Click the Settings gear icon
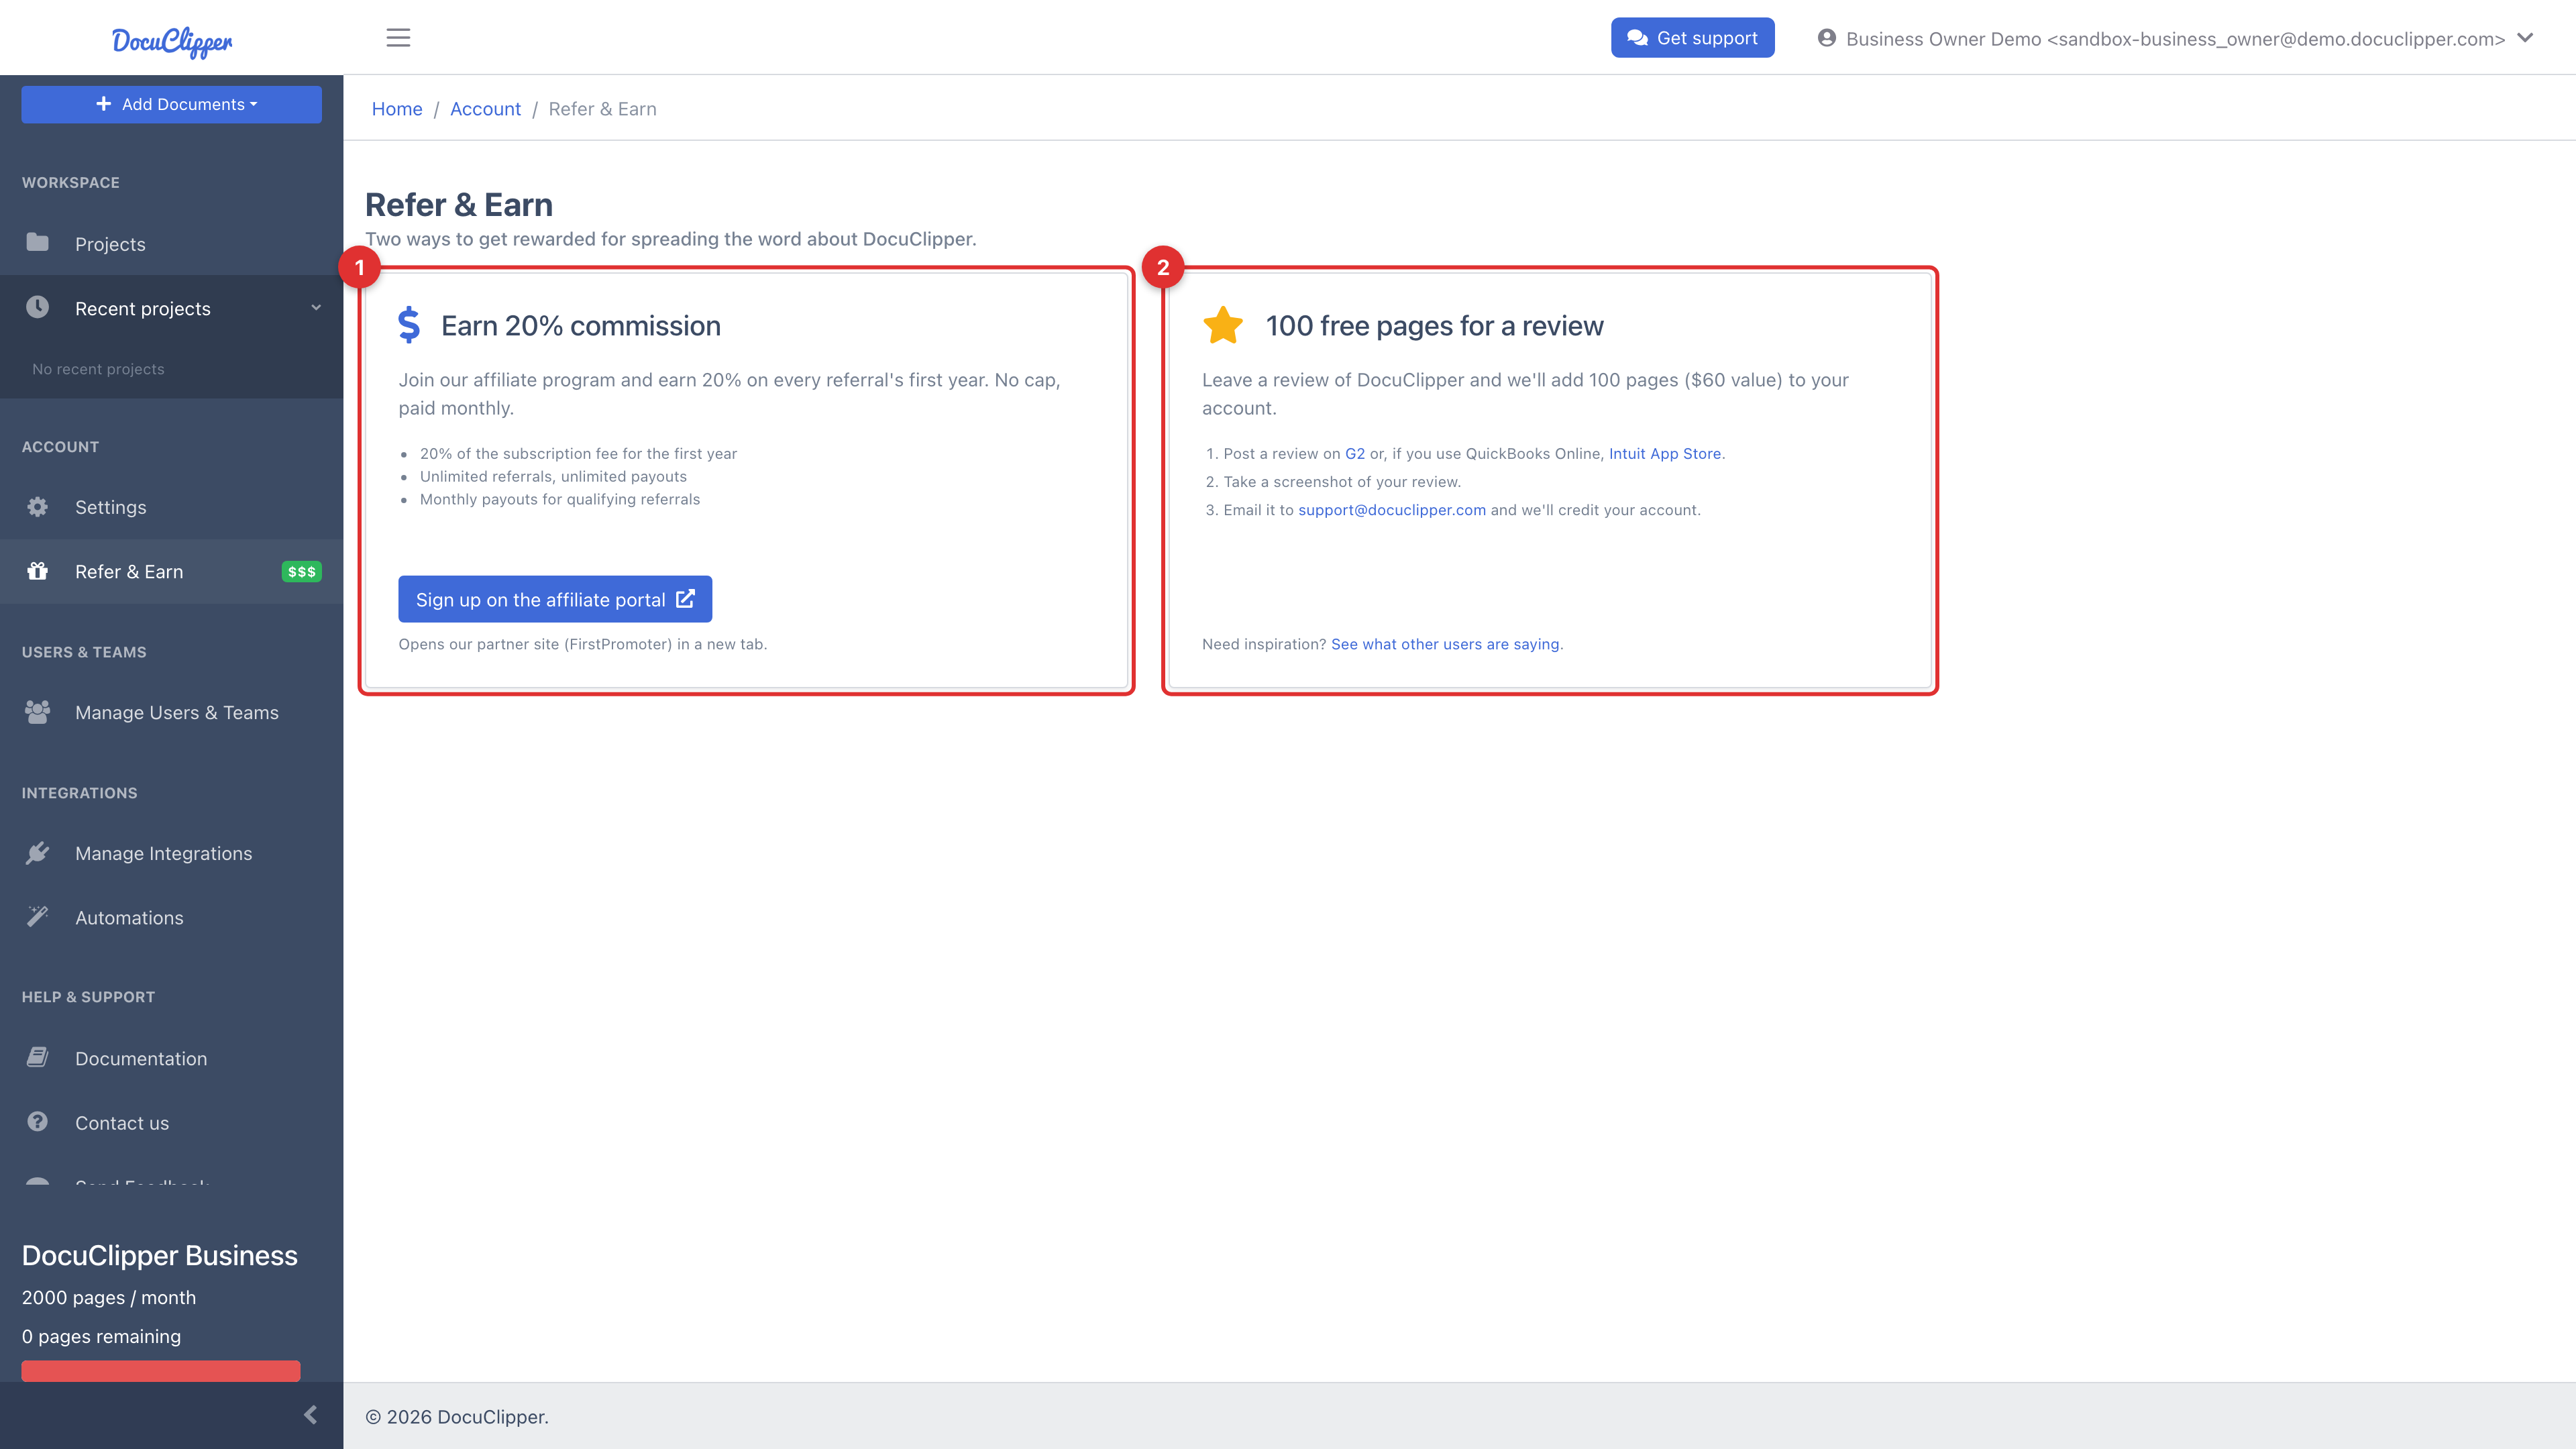This screenshot has width=2576, height=1449. pyautogui.click(x=37, y=507)
